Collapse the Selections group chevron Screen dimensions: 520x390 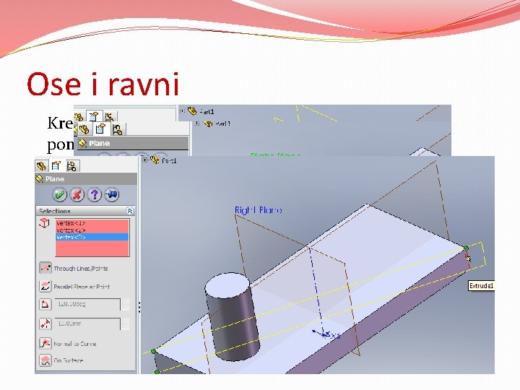[x=130, y=211]
